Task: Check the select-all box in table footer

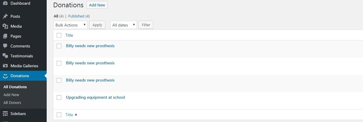Action: (x=59, y=115)
